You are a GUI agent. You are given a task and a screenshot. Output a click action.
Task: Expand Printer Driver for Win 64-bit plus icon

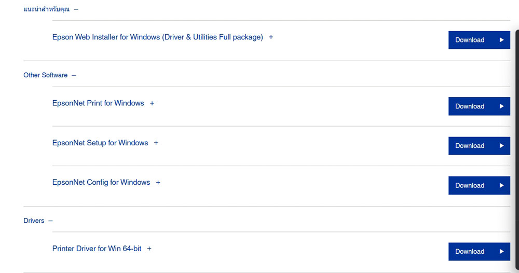149,249
